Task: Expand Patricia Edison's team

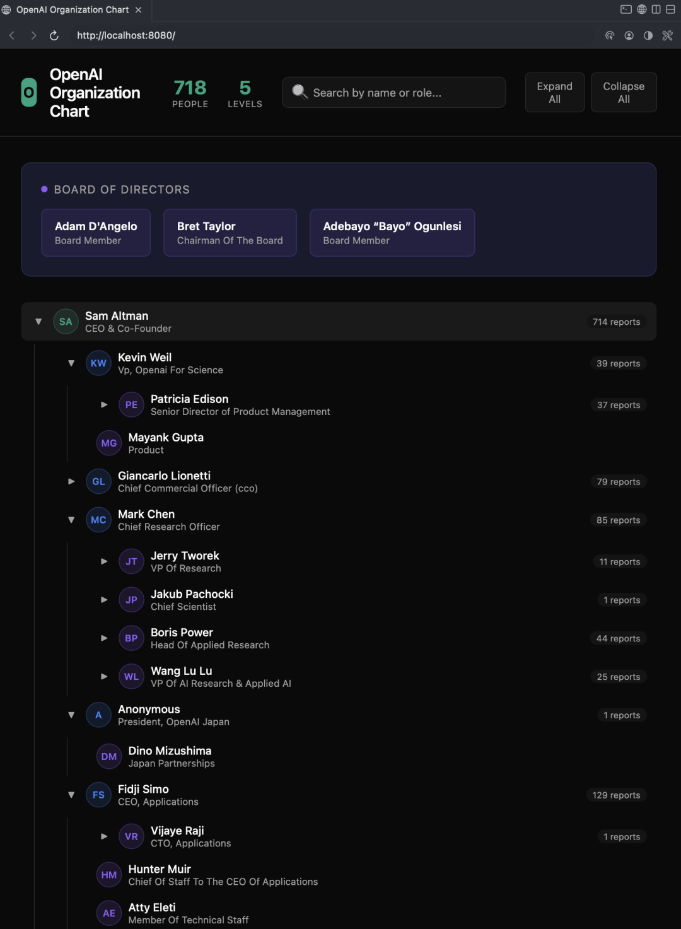Action: point(104,405)
